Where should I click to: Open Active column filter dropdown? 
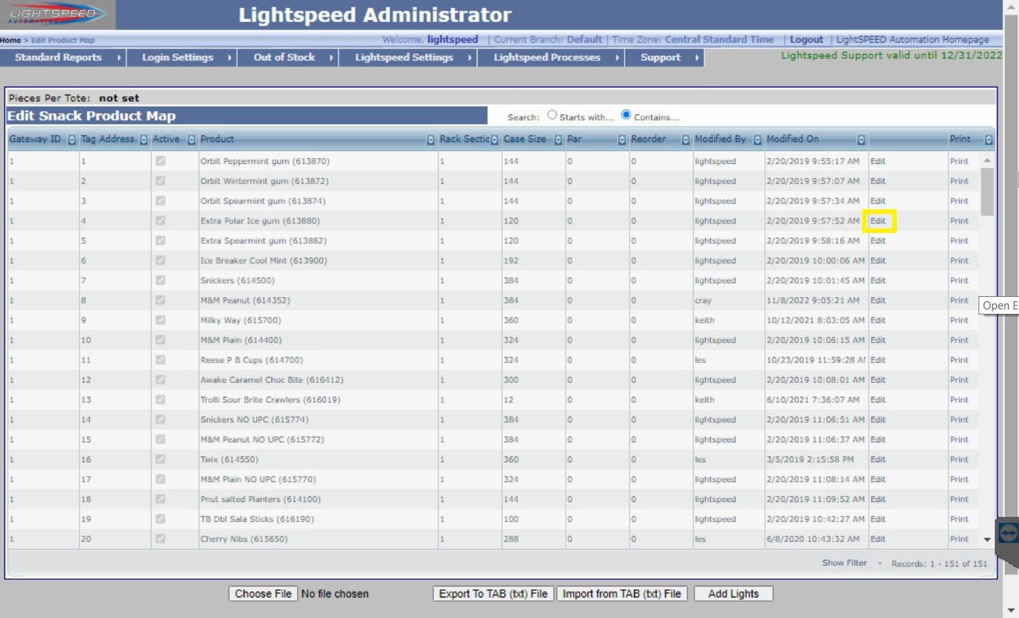[192, 140]
